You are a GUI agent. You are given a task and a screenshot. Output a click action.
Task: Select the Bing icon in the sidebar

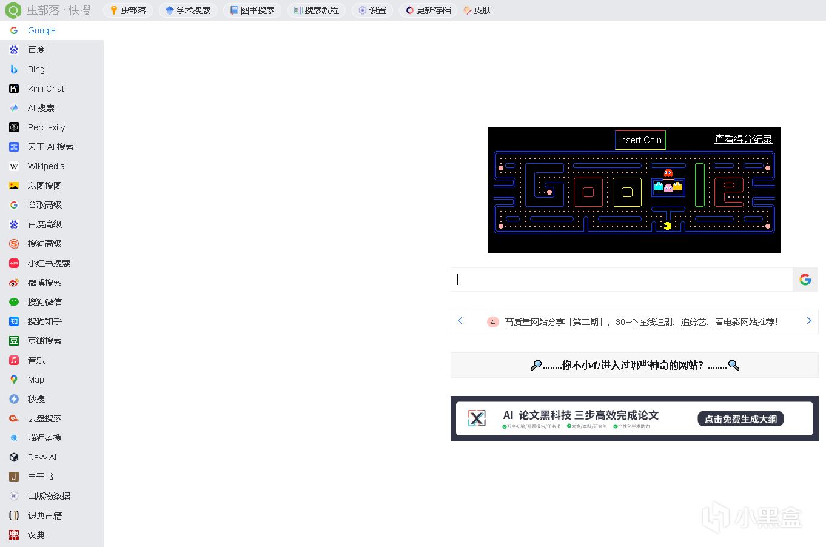click(x=14, y=69)
